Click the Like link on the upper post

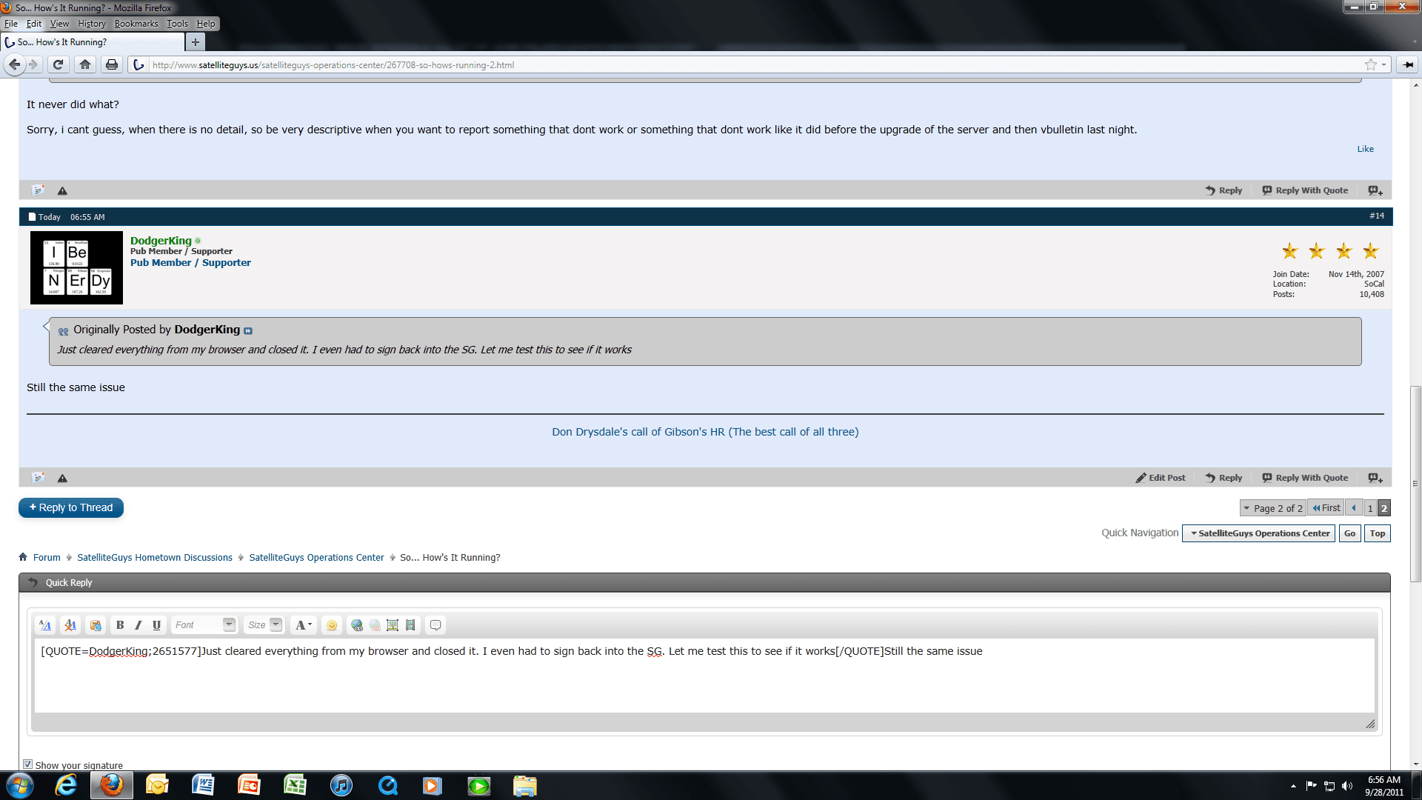1365,149
